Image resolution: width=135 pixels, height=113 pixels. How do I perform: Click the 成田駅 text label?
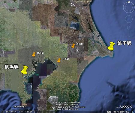click(80, 44)
